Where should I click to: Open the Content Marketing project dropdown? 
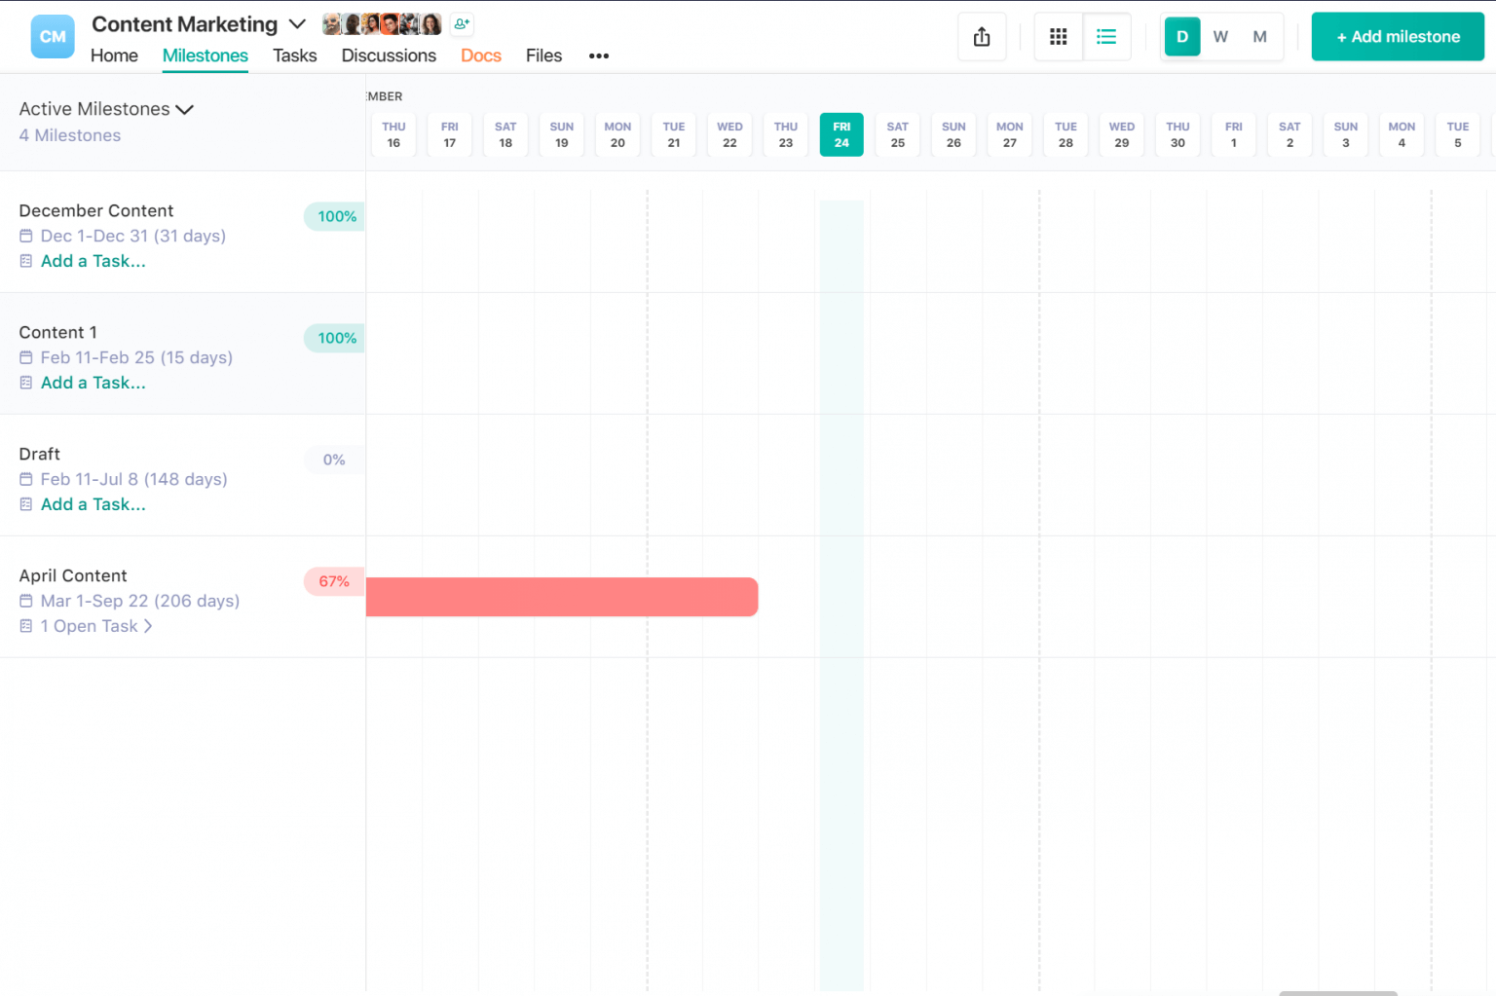coord(298,23)
